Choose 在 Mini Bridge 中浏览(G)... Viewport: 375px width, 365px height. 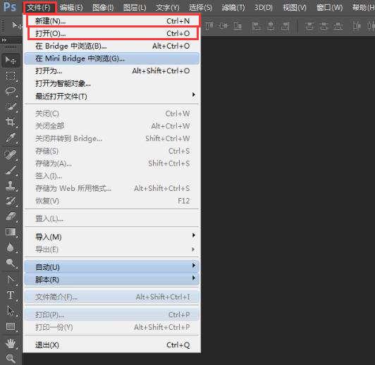pyautogui.click(x=111, y=58)
